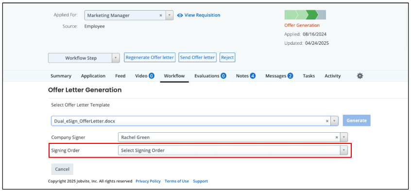Switch to the Tasks tab
411x192 pixels.
pyautogui.click(x=309, y=76)
